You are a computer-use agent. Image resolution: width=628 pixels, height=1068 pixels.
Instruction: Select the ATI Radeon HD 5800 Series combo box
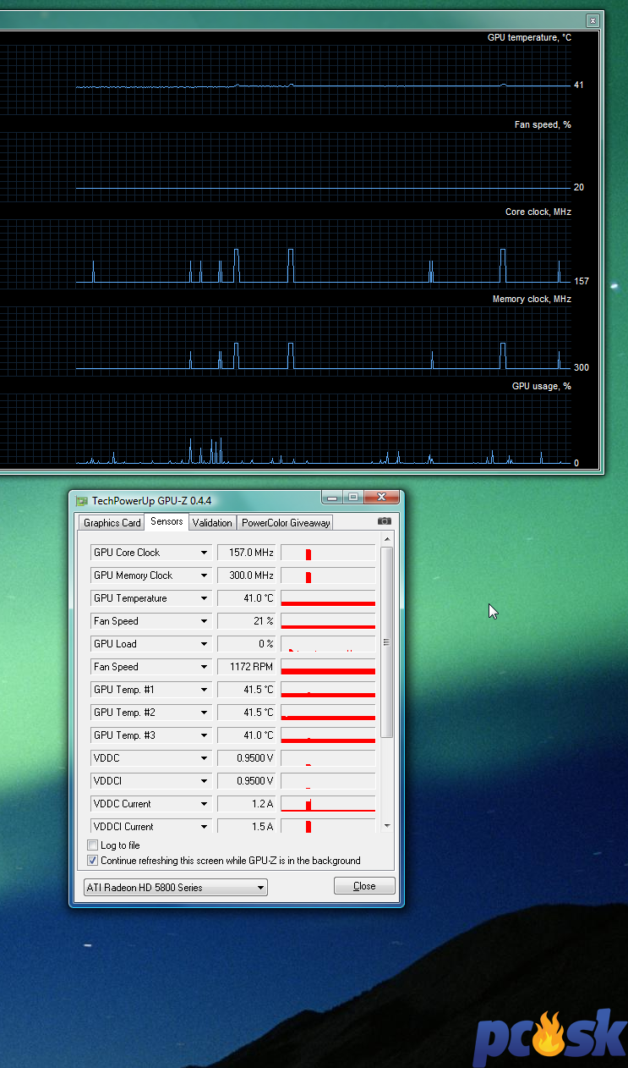click(x=175, y=887)
